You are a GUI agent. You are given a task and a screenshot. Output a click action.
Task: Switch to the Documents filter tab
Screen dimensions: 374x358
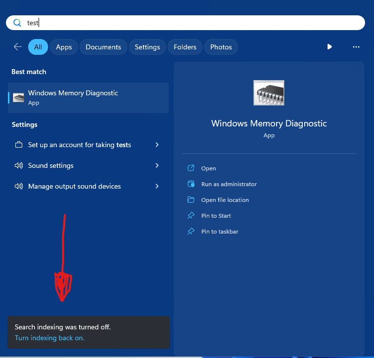(103, 47)
